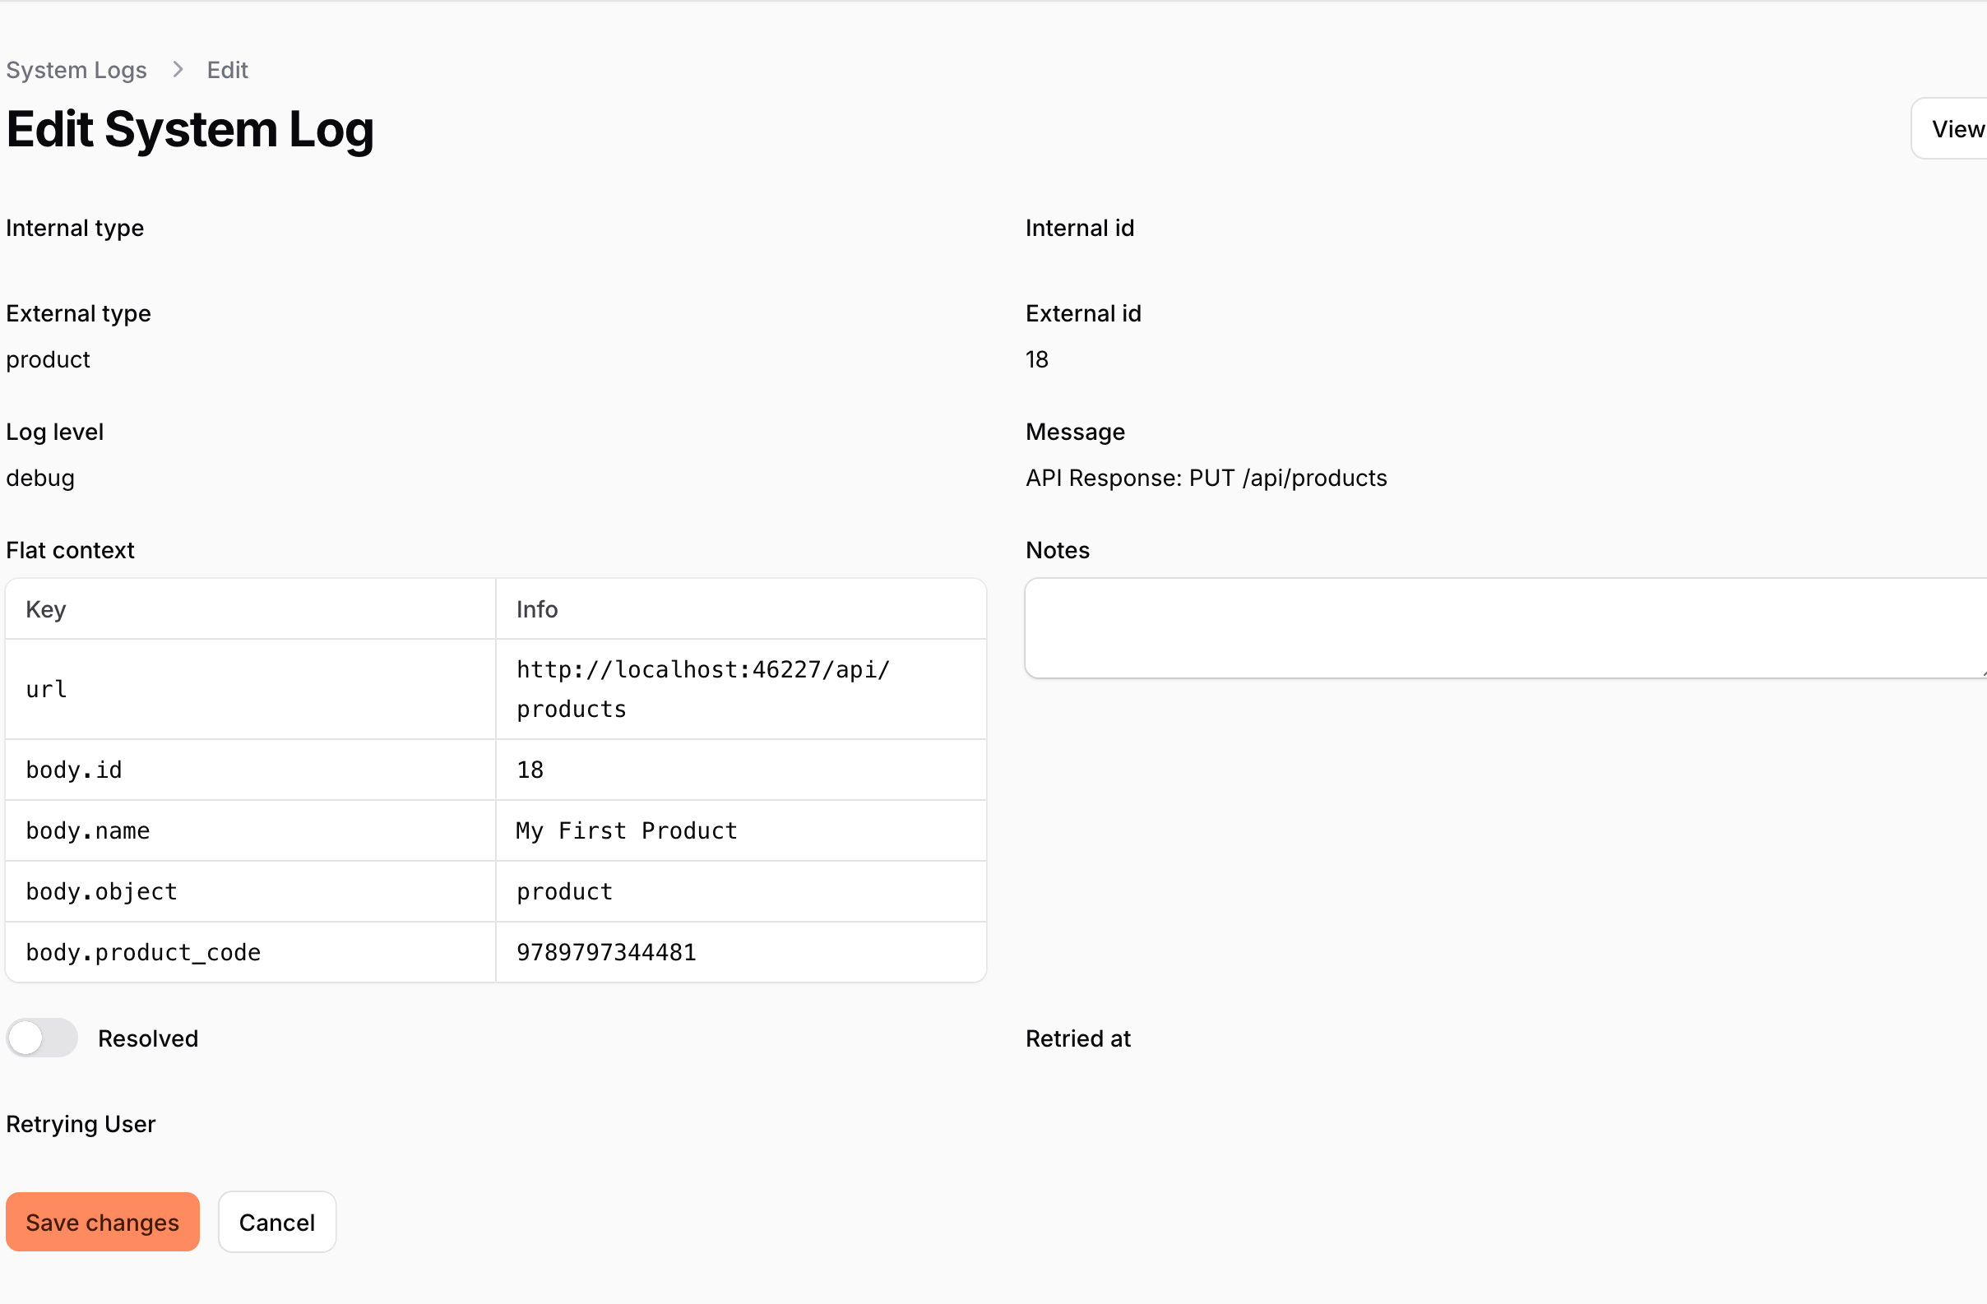Click the body.id value 18 cell
The image size is (1987, 1304).
(x=741, y=770)
